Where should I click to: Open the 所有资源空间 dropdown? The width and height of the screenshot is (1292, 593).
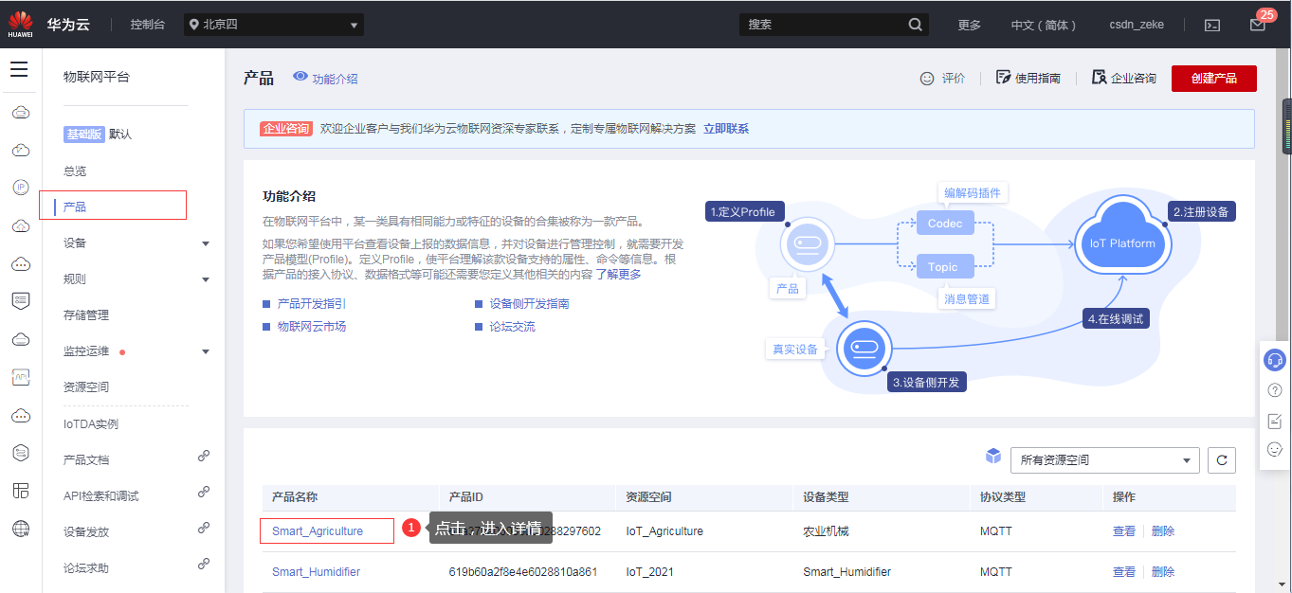tap(1105, 460)
